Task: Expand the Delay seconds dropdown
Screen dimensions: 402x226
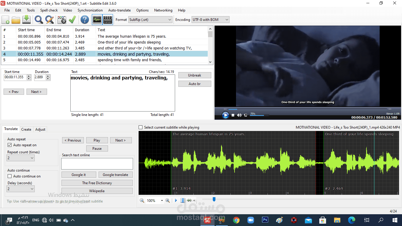Action: (21, 189)
